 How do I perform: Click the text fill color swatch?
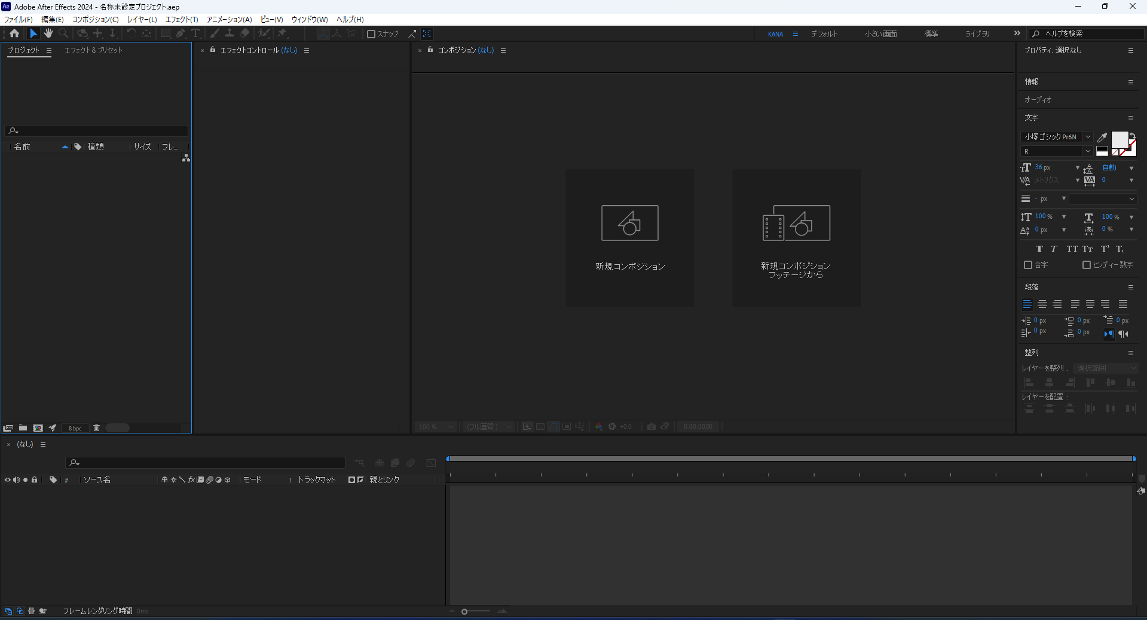[1120, 140]
